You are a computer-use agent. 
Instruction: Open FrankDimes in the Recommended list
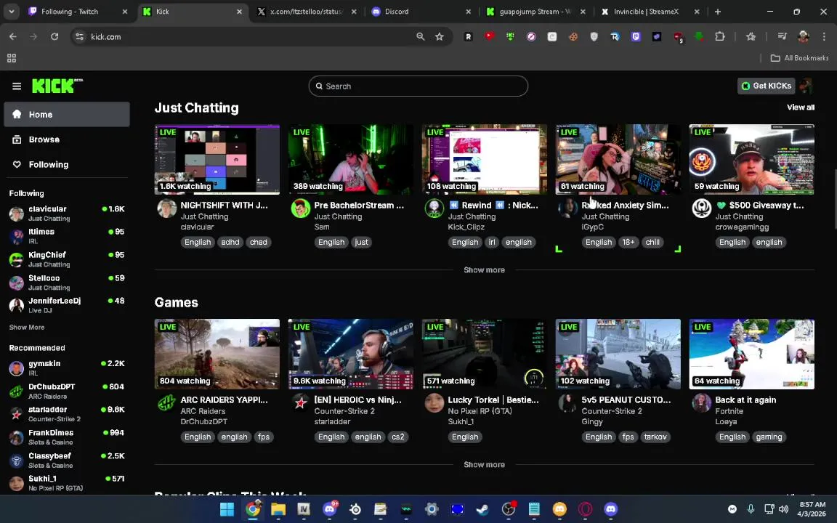coord(67,437)
